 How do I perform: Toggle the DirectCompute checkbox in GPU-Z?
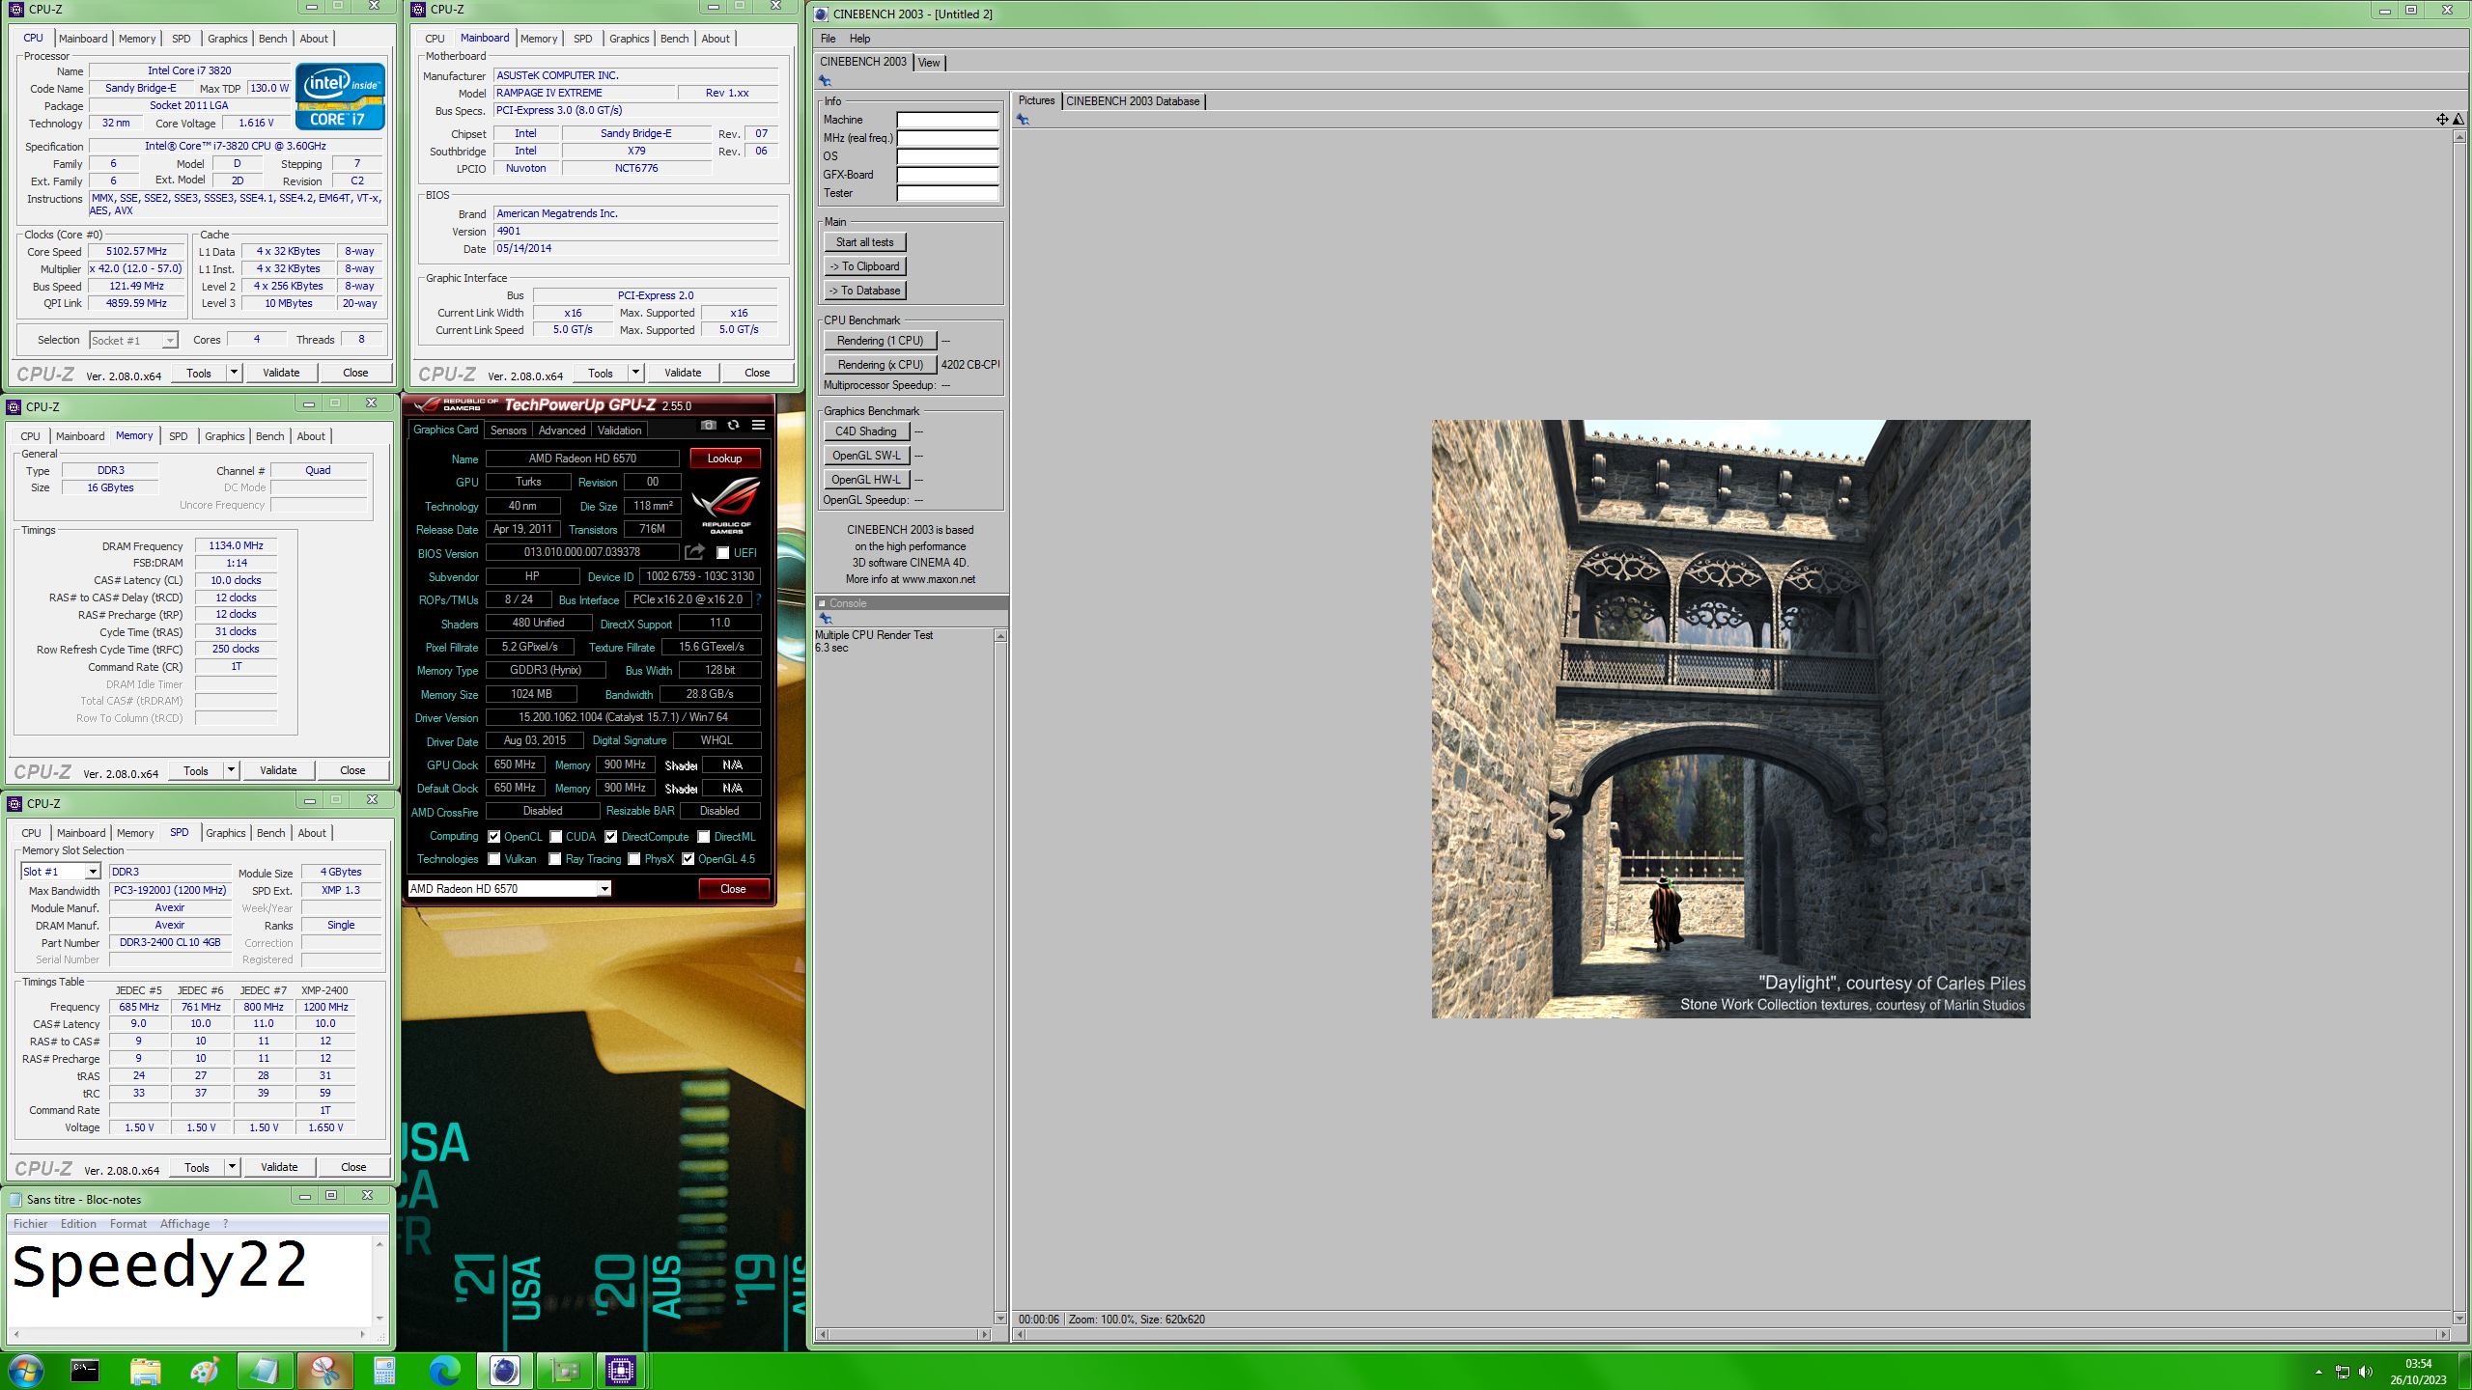point(610,837)
